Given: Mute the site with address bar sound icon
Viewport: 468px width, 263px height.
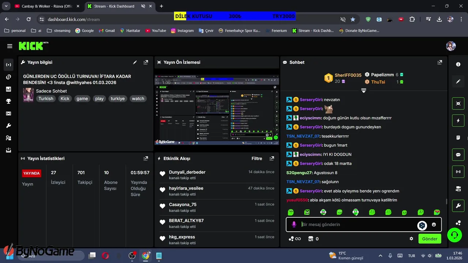Looking at the screenshot, I should point(343,19).
